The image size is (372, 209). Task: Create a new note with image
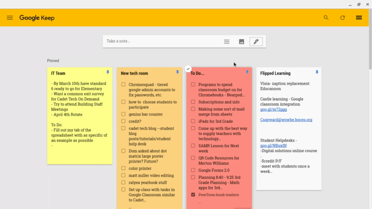click(241, 42)
